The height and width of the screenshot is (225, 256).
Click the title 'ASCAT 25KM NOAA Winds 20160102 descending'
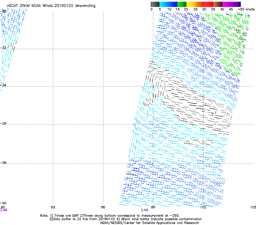tap(51, 6)
